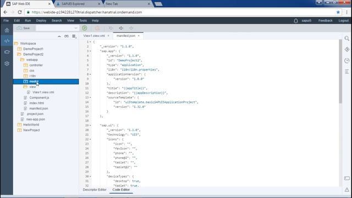This screenshot has width=352, height=198.
Task: Switch to the Development code perspective icon
Action: (7, 41)
